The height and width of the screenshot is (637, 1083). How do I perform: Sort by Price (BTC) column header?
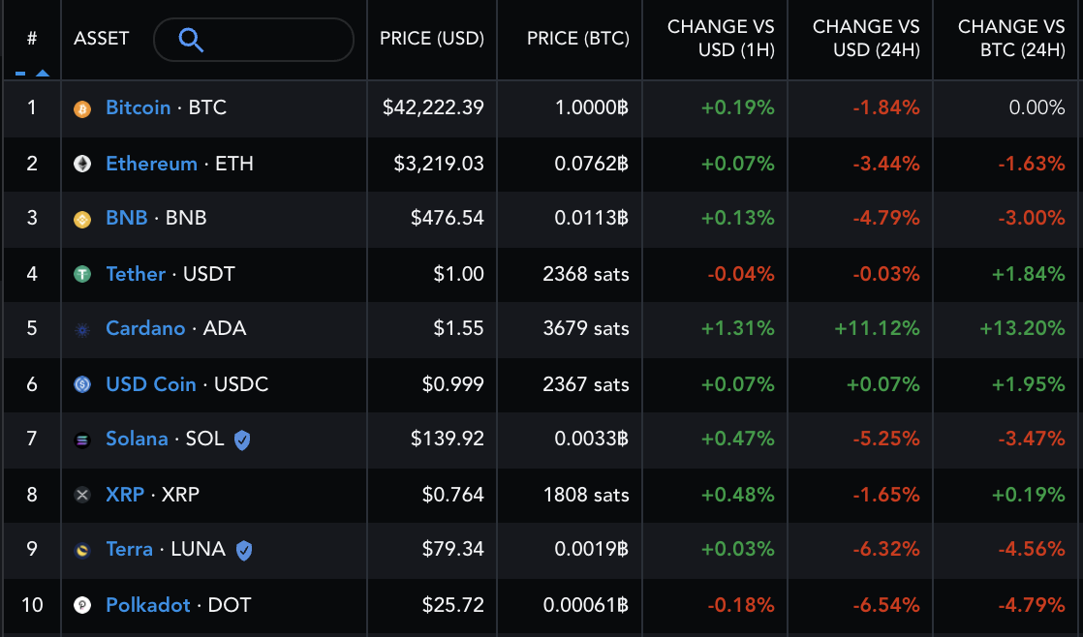(577, 40)
